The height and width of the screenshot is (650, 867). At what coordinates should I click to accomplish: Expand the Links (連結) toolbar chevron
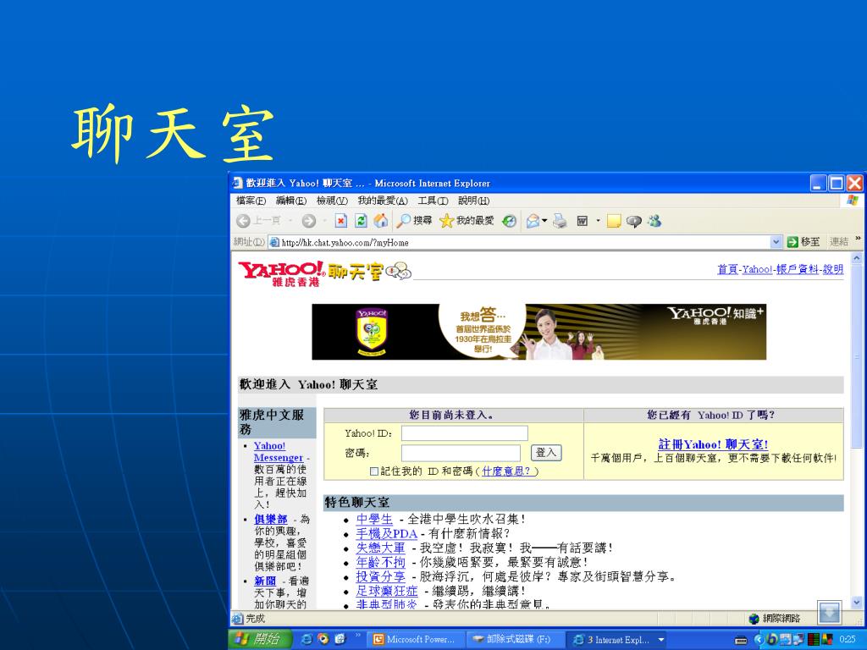859,239
